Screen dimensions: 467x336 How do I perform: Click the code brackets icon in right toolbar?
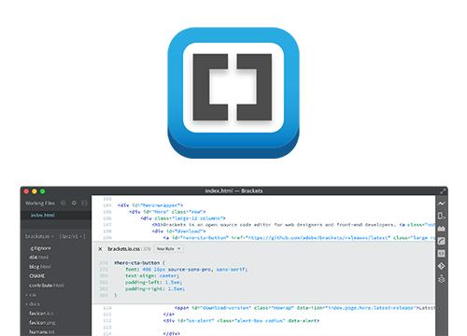pos(441,254)
